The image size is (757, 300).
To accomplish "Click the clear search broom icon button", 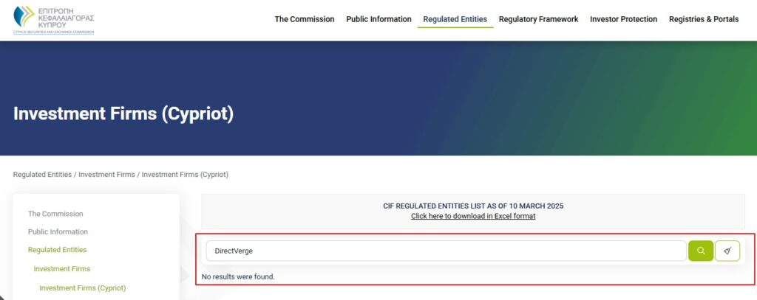I will 727,251.
